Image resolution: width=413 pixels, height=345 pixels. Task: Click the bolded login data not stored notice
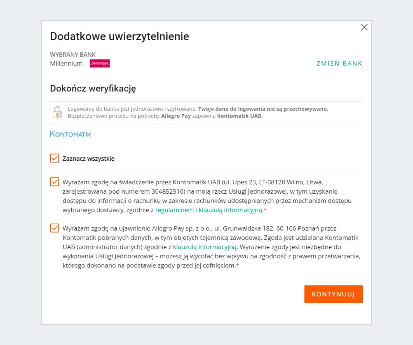263,109
